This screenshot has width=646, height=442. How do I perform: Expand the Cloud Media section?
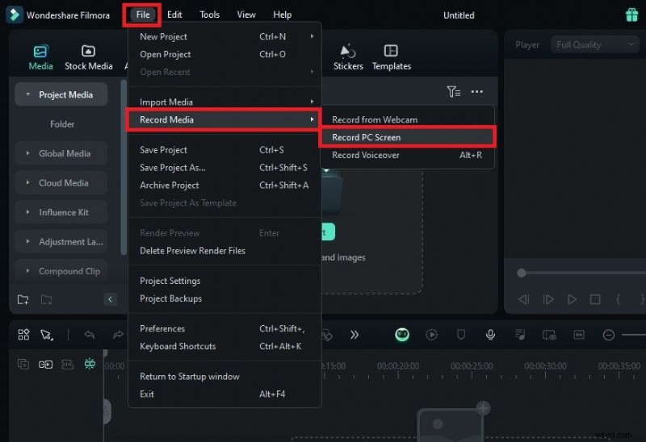click(x=28, y=183)
